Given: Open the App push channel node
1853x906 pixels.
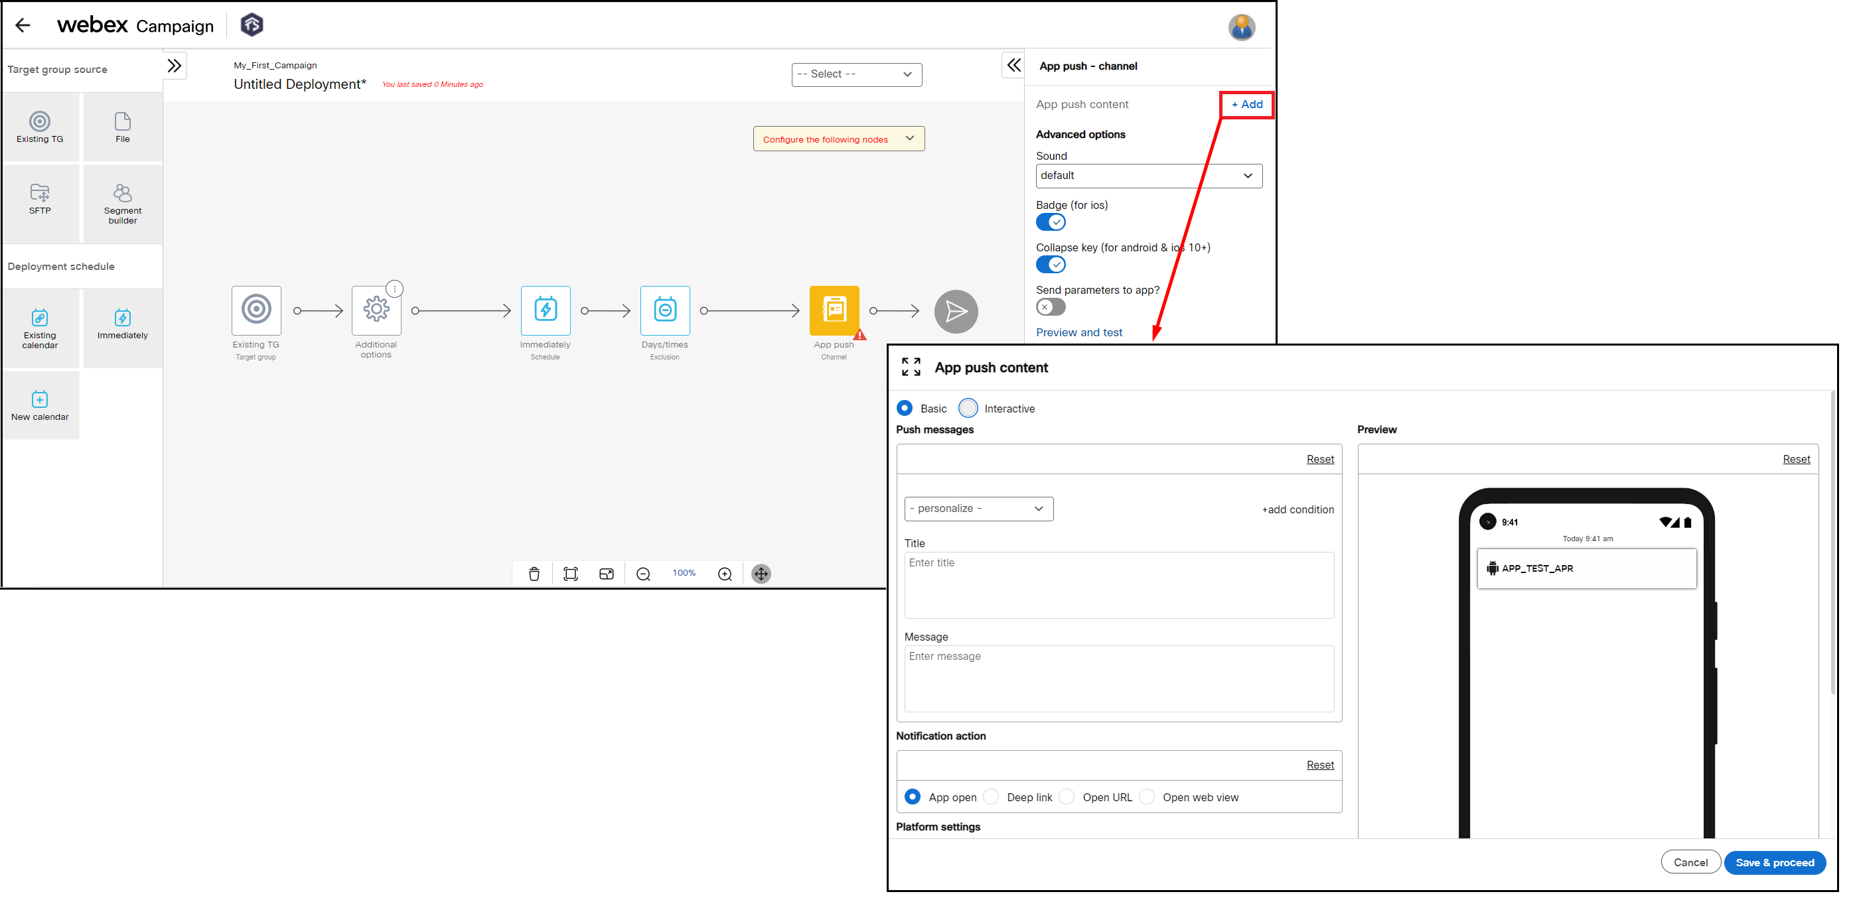Looking at the screenshot, I should [833, 310].
